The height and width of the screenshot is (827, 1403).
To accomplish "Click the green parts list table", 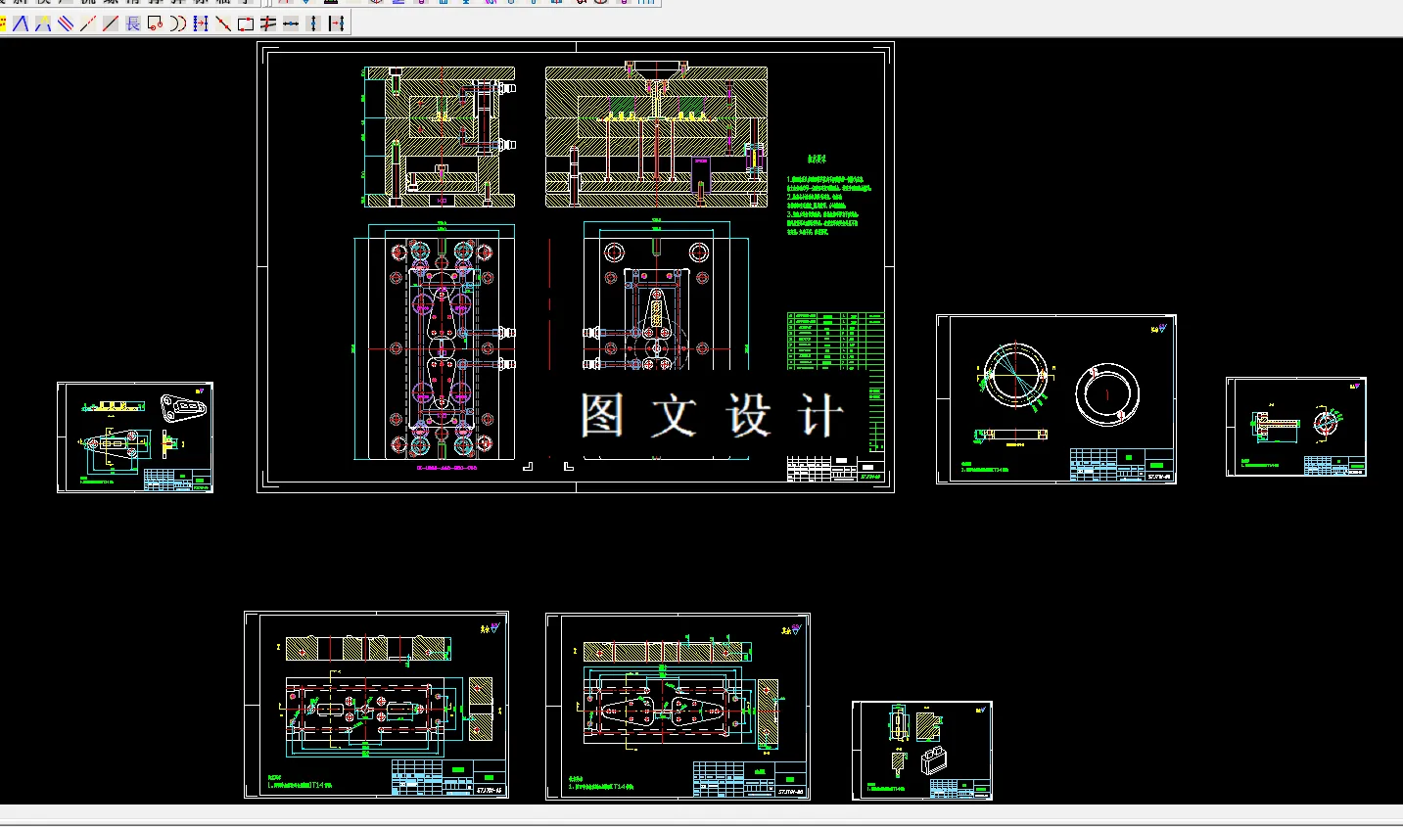I will point(835,341).
